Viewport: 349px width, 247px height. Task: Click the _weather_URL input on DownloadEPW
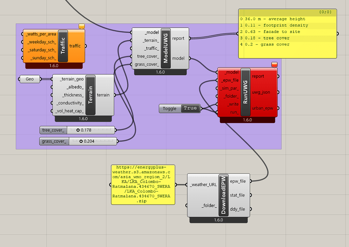pyautogui.click(x=187, y=184)
